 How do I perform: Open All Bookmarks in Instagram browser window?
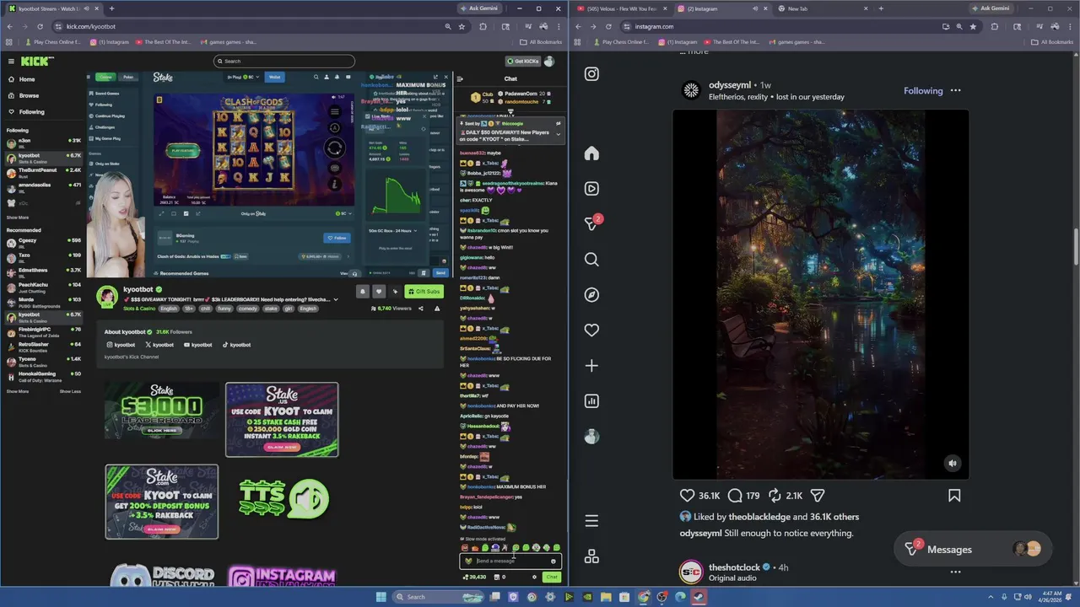1051,42
